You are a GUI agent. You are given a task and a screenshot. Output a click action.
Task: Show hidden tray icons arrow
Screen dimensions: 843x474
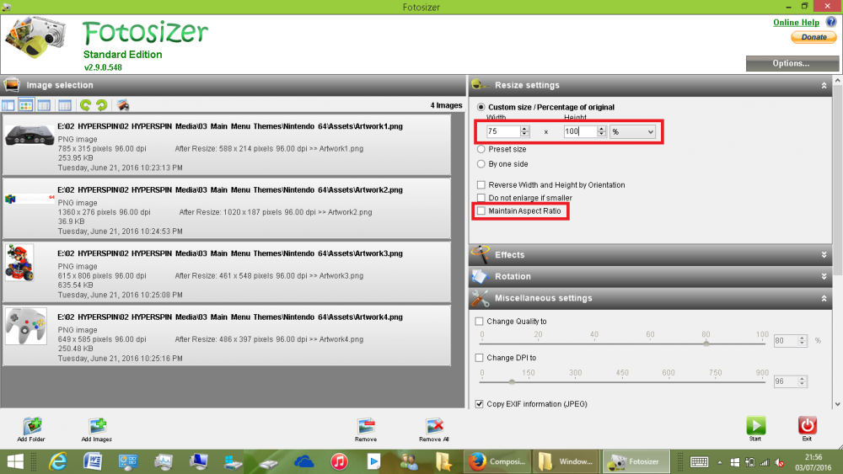coord(719,462)
